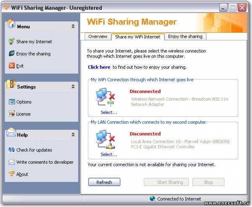
Task: Click the Help envelope header icon
Action: [x=11, y=132]
